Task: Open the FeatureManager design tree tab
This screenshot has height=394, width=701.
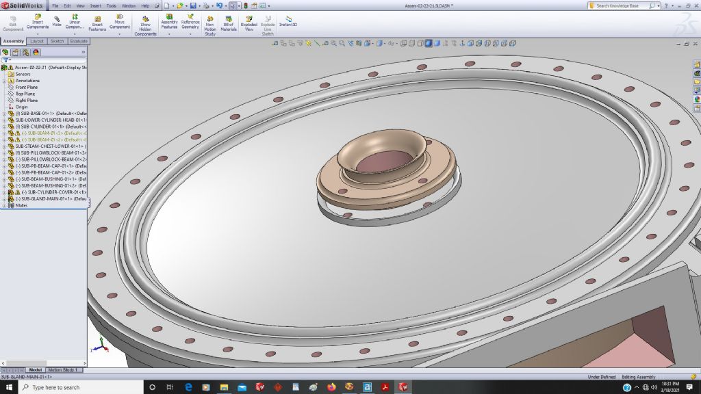Action: click(5, 52)
